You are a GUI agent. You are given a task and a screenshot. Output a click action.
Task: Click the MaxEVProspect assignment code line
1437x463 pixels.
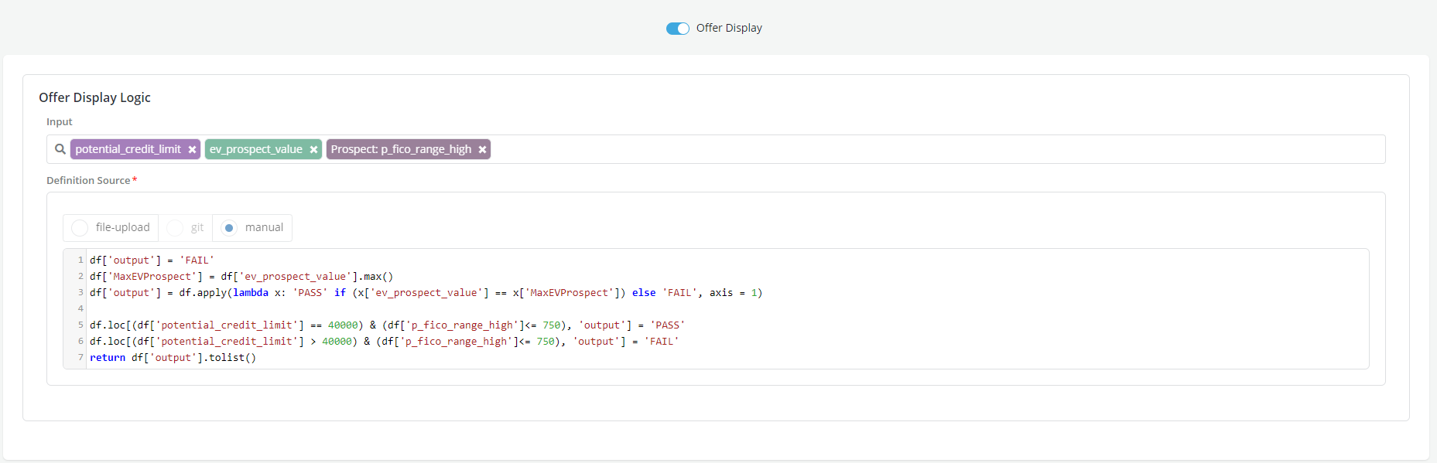pos(241,277)
